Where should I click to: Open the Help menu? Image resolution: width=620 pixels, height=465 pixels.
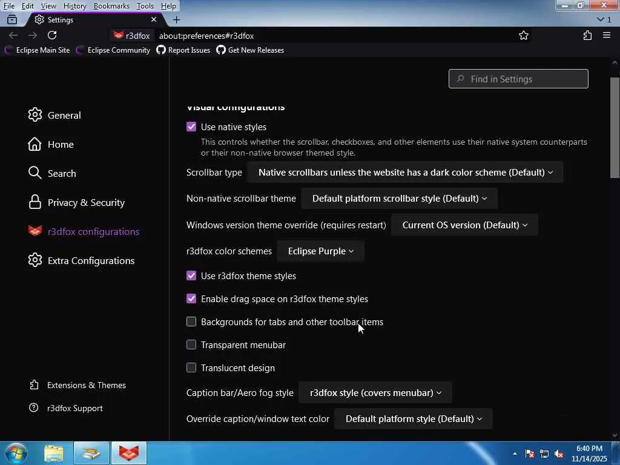pyautogui.click(x=168, y=6)
